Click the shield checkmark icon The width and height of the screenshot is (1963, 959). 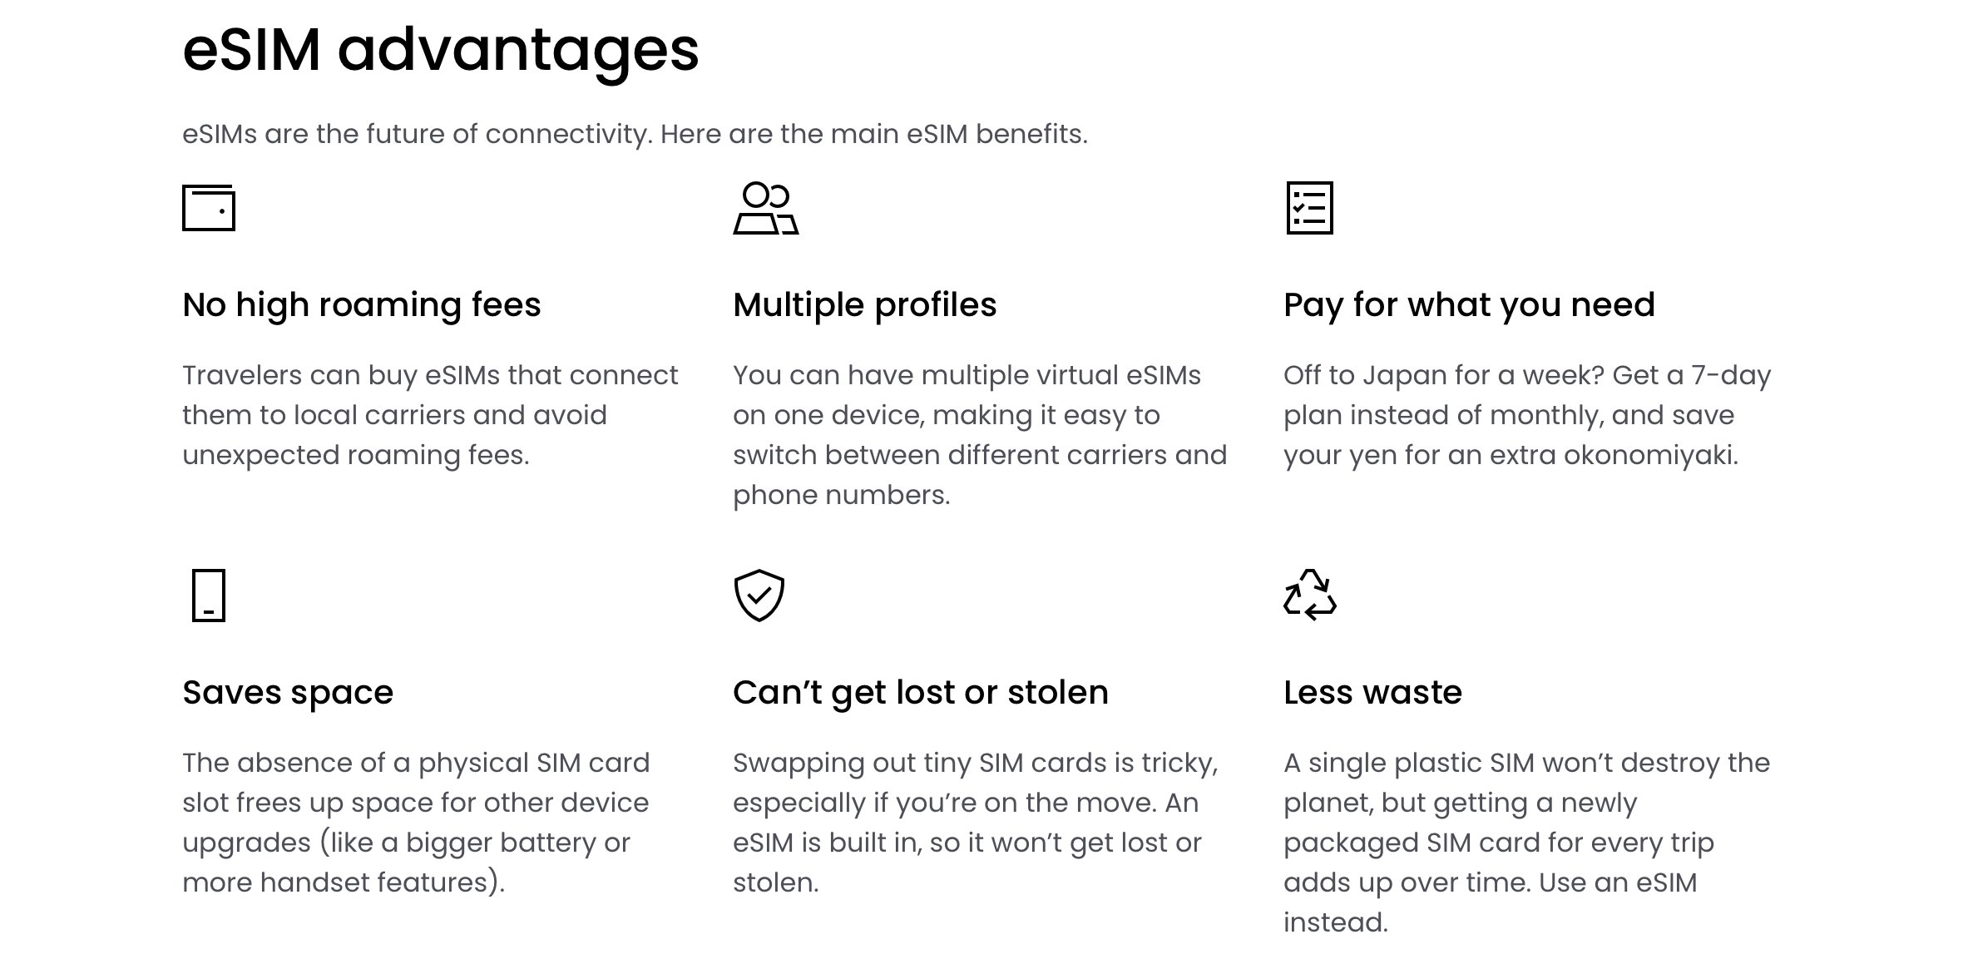point(759,596)
